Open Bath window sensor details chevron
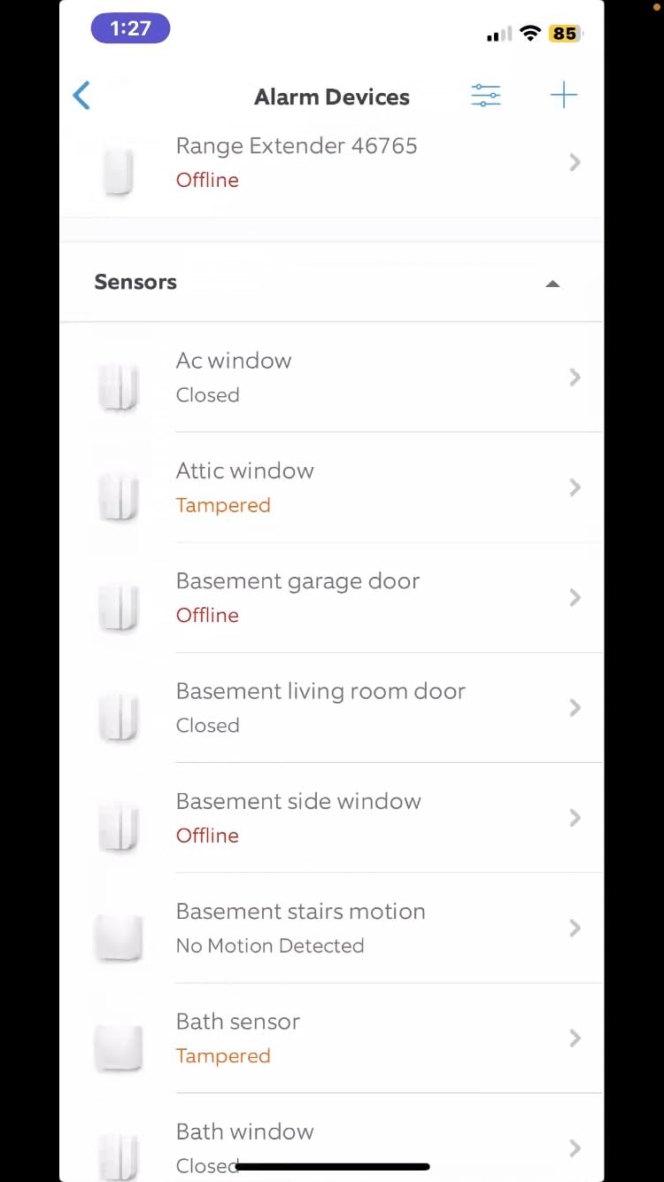Viewport: 664px width, 1182px height. [x=575, y=1148]
